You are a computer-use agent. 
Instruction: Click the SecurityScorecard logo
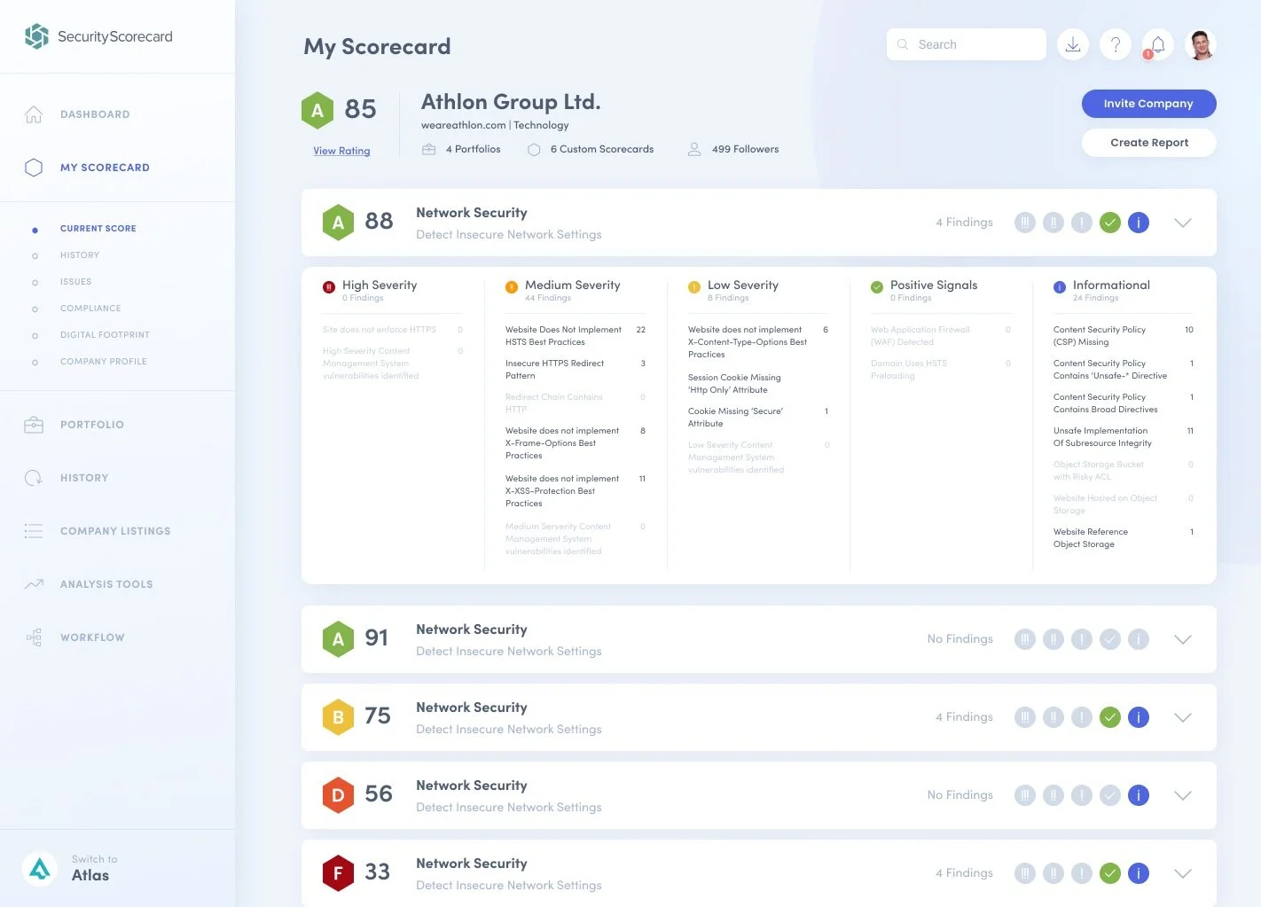coord(98,36)
